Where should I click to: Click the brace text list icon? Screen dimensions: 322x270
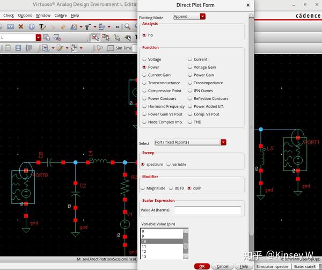[x=29, y=48]
